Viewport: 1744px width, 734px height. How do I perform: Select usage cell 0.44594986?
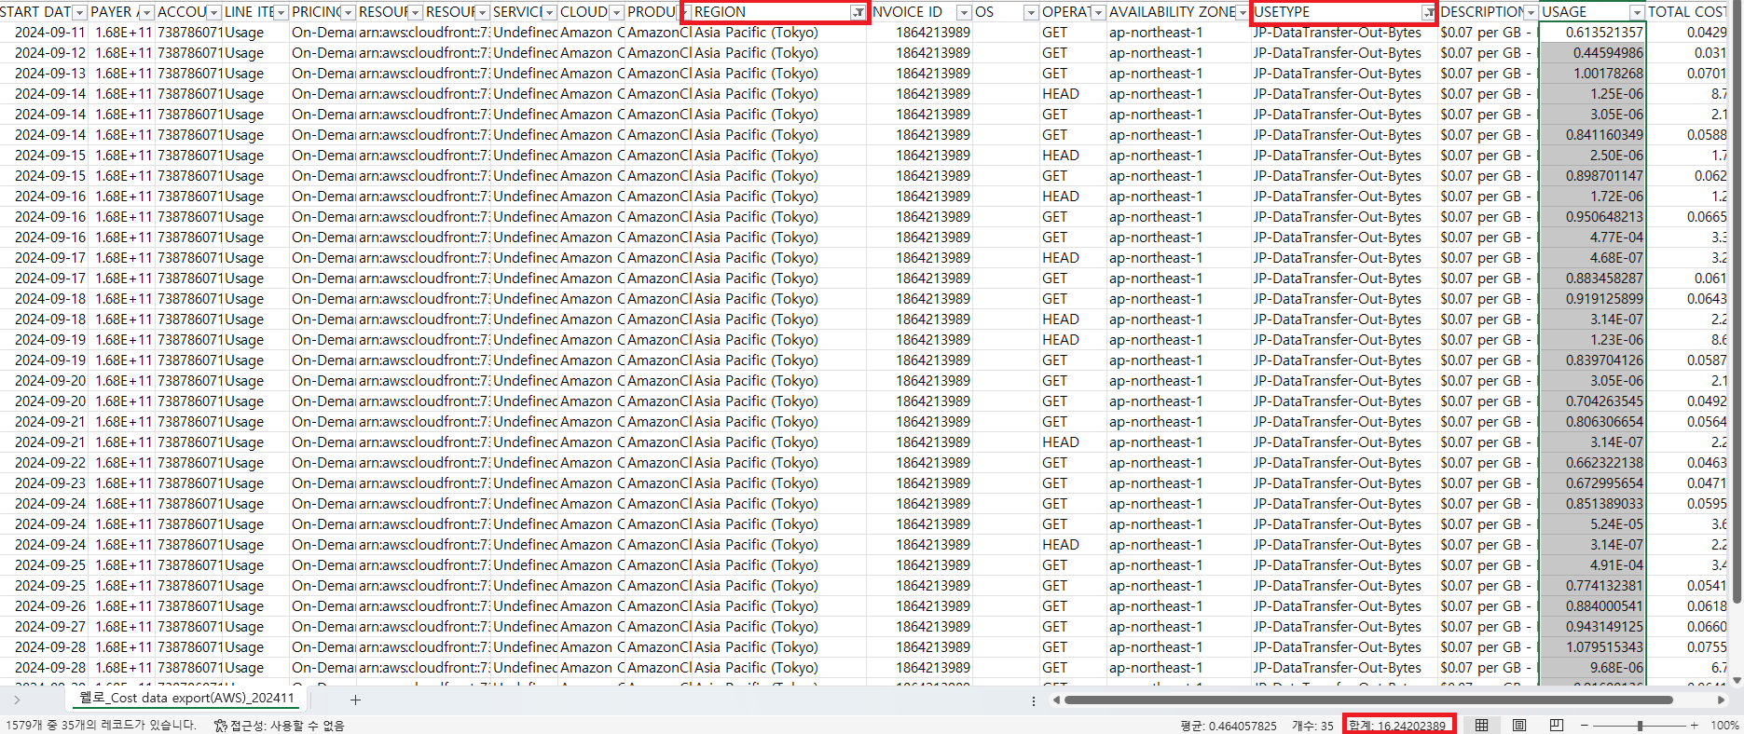[x=1593, y=53]
